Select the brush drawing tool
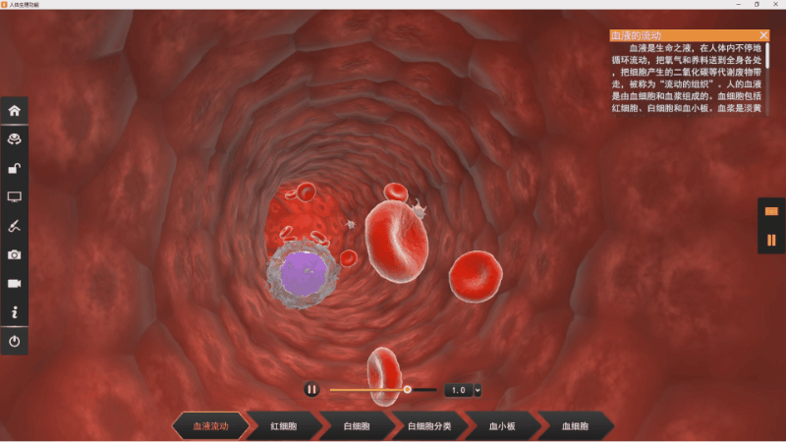786x442 pixels. pos(14,226)
